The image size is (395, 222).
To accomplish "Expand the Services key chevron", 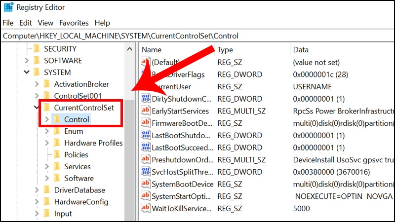I will click(x=47, y=166).
